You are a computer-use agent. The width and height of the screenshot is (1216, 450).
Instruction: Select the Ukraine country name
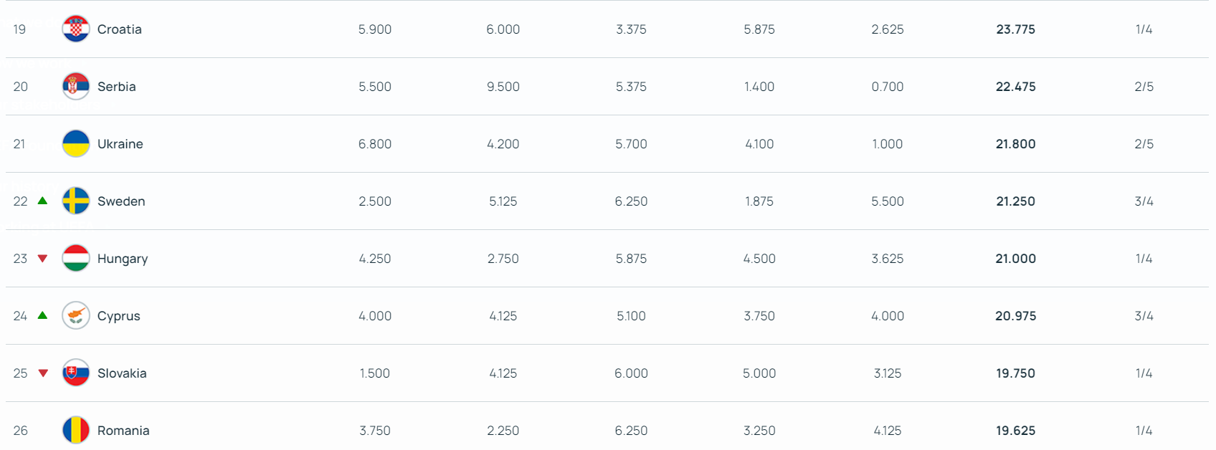tap(120, 144)
